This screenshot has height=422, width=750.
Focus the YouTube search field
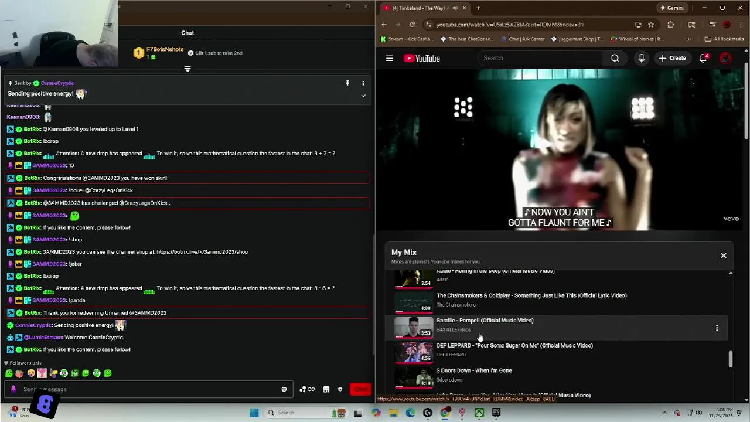point(540,58)
